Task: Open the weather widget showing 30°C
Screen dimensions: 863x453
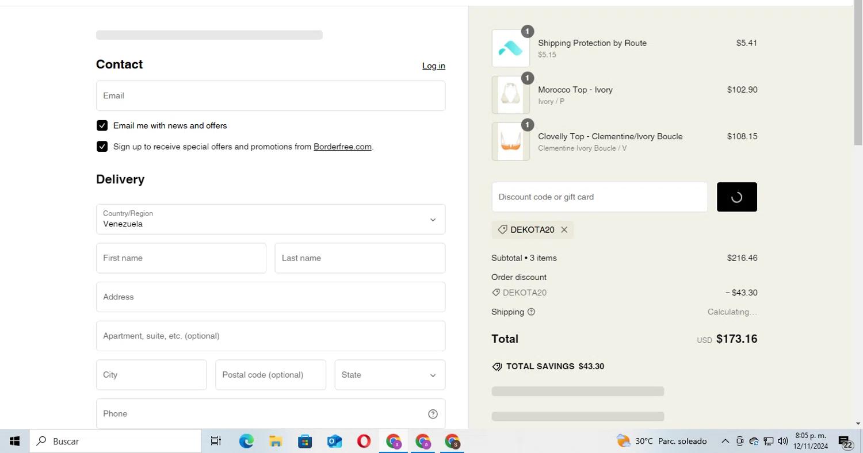Action: 662,442
